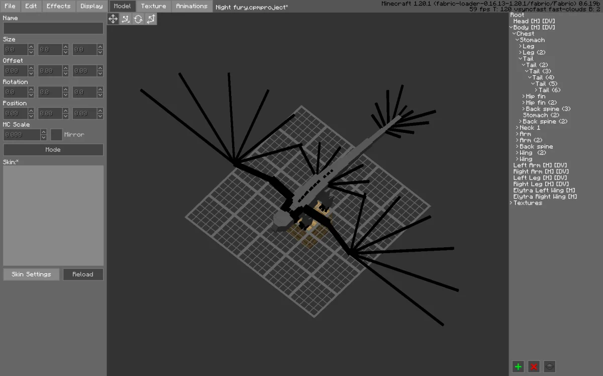The height and width of the screenshot is (376, 603).
Task: Increase Offset Y with its up arrow
Action: 65,68
